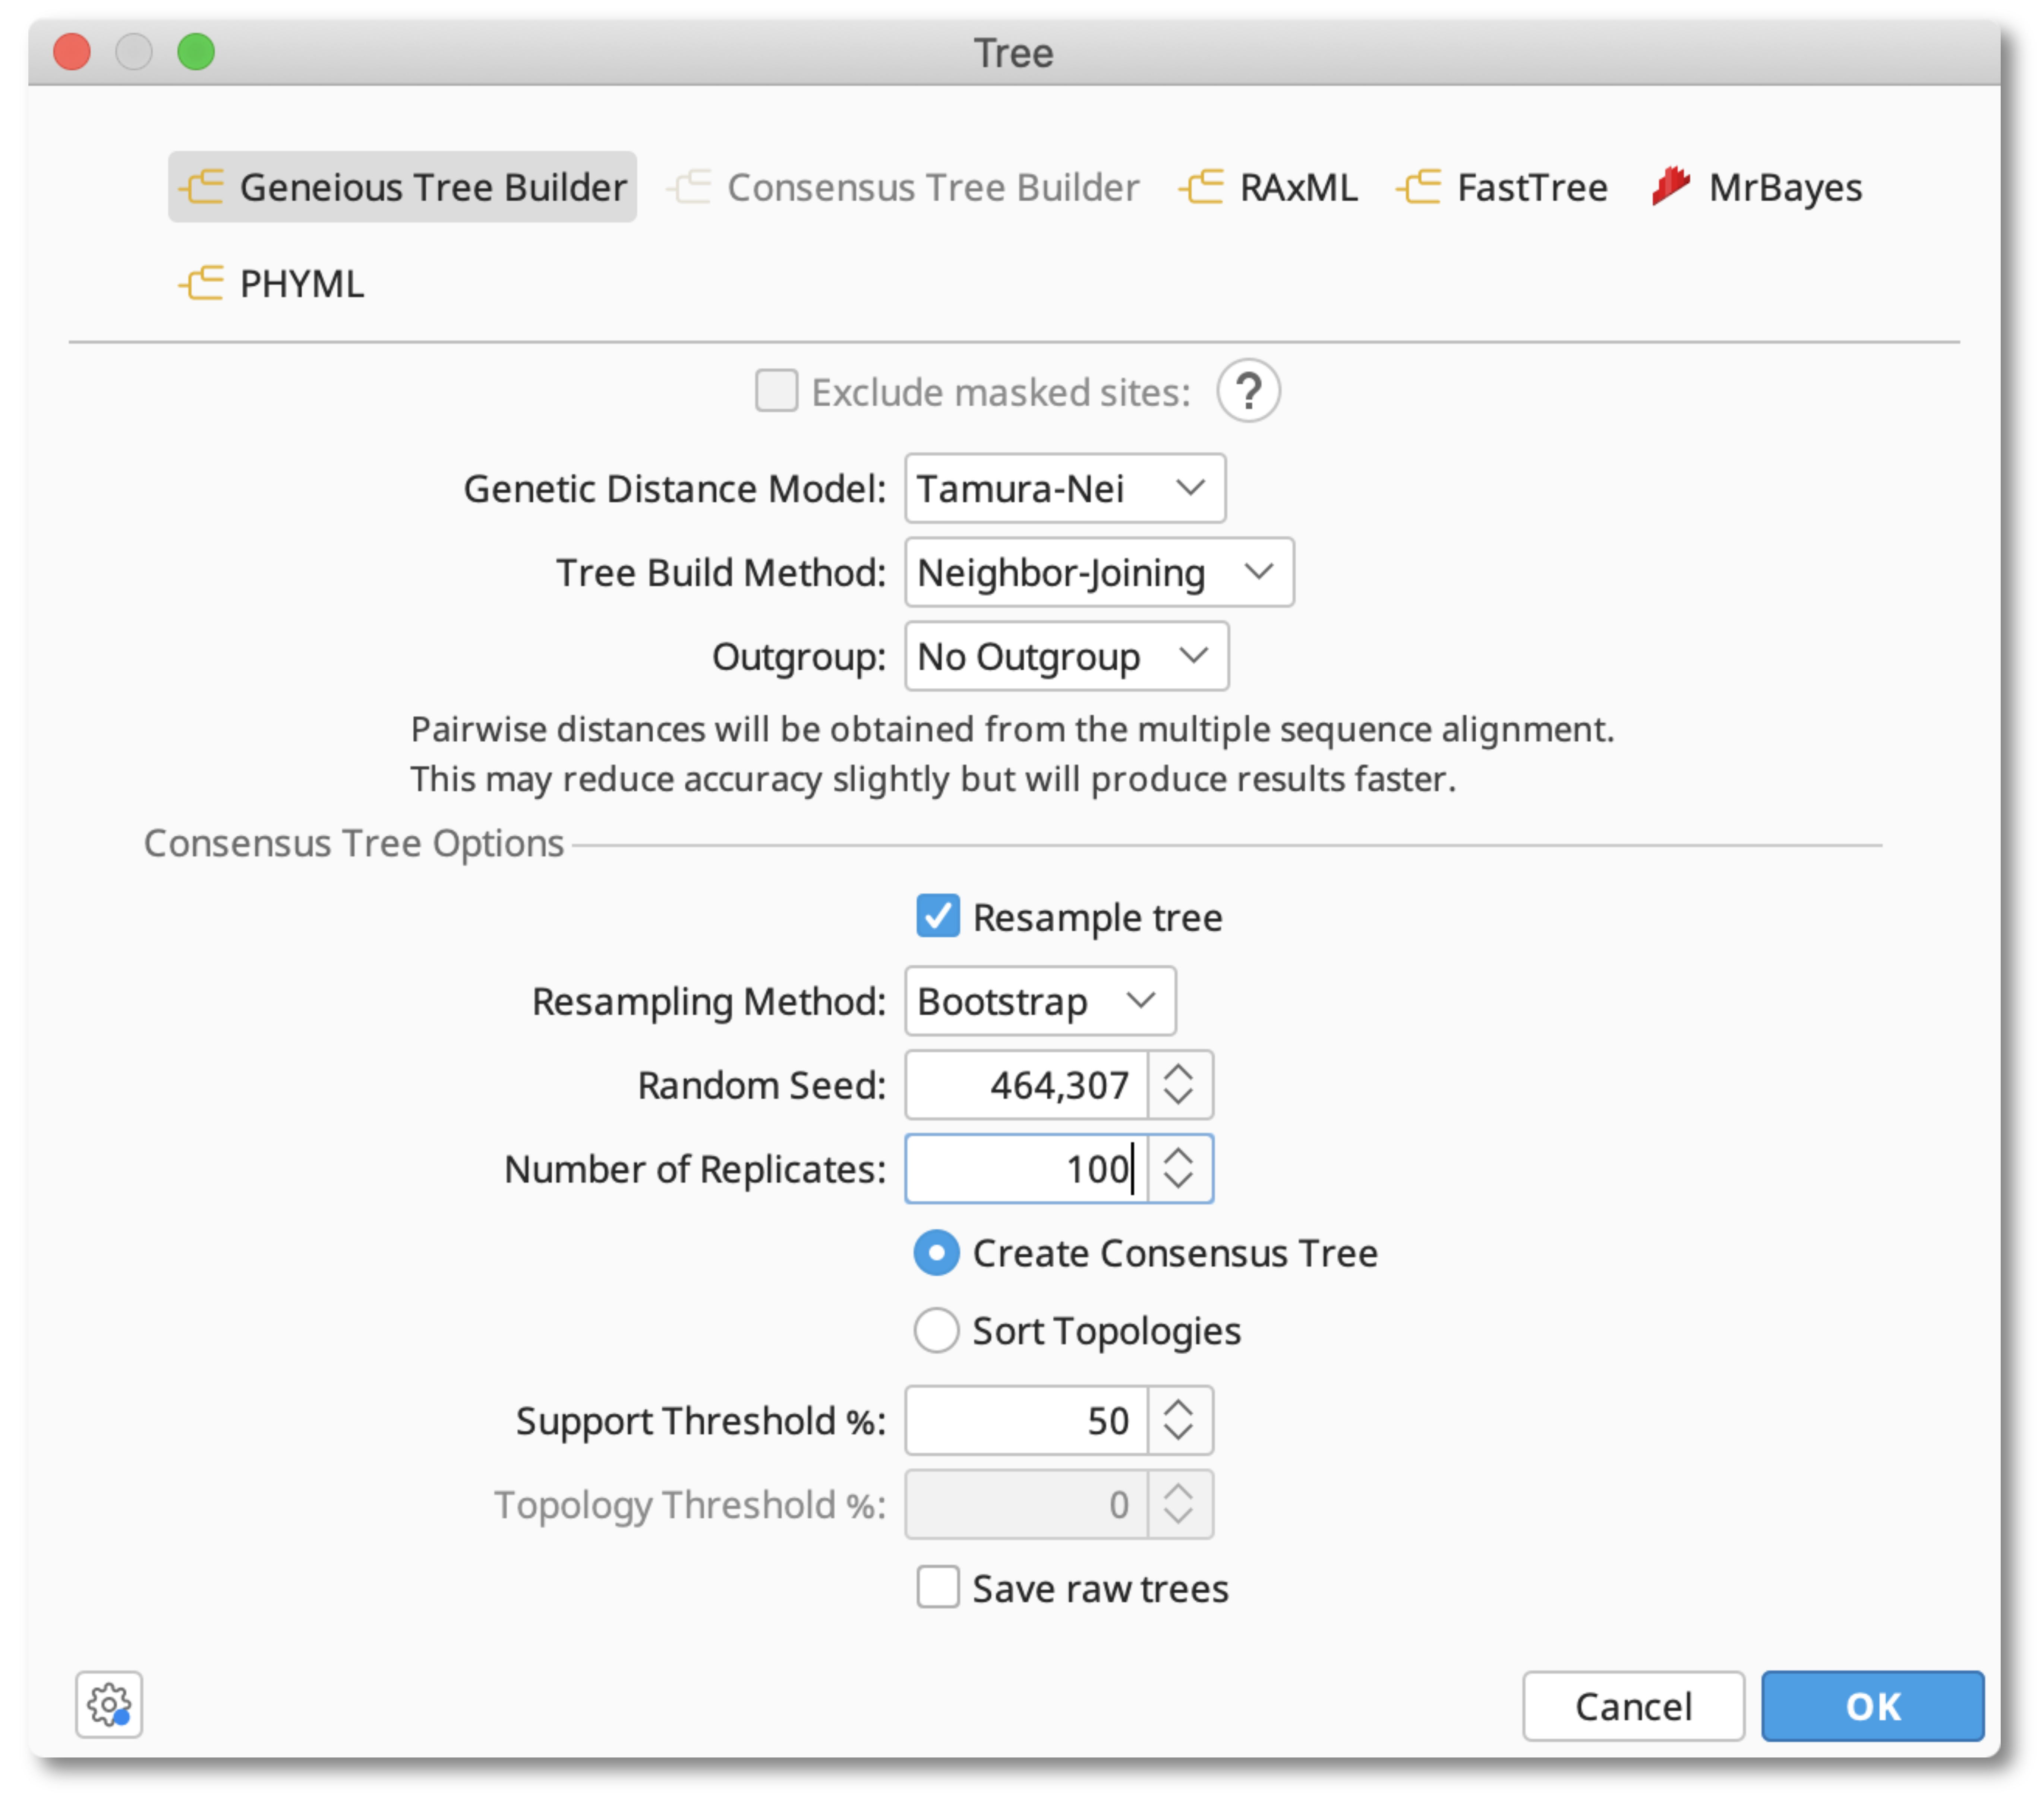Switch to the FastTree builder
Viewport: 2044px width, 1801px height.
(1502, 187)
